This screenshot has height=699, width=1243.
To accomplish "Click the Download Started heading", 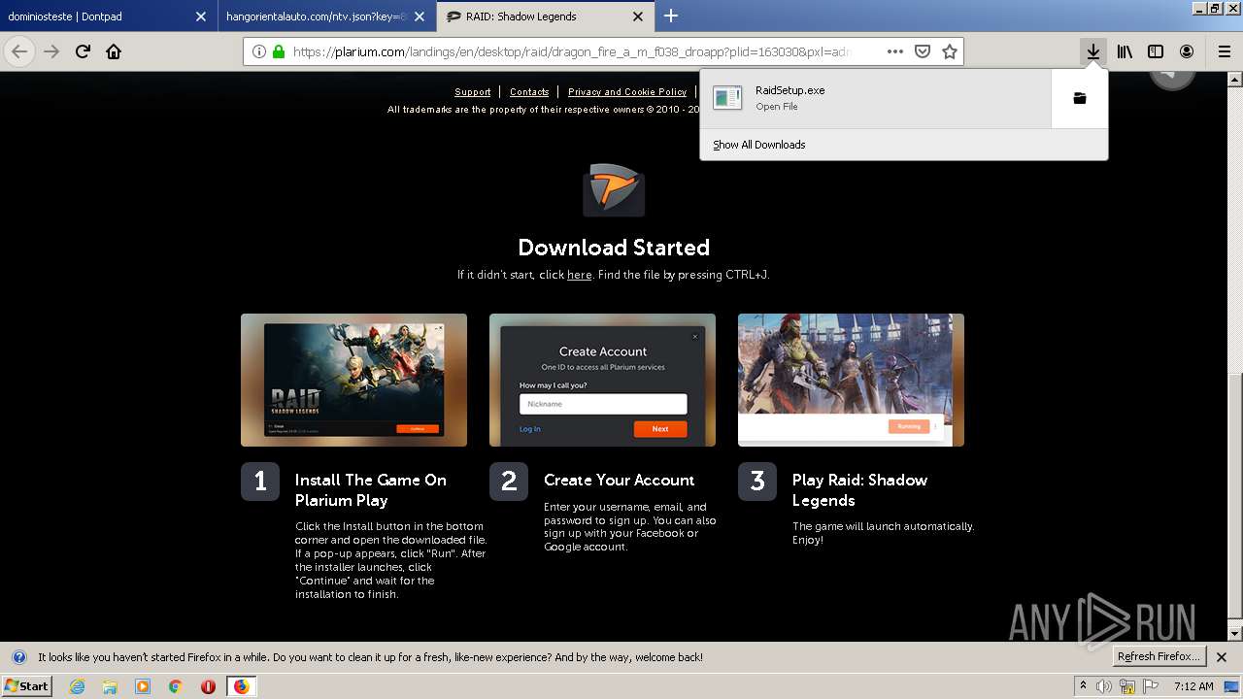I will (614, 248).
